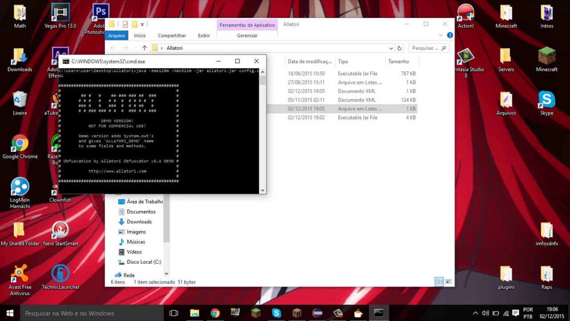Launch Skype from the desktop icon
Image resolution: width=570 pixels, height=321 pixels.
pyautogui.click(x=547, y=104)
